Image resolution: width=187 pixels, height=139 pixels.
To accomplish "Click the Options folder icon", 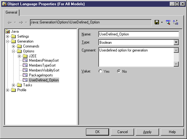I will [19, 51].
